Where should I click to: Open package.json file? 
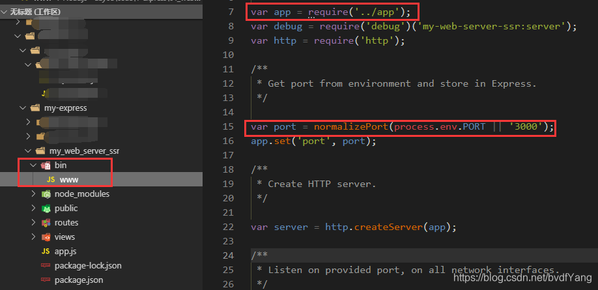point(79,280)
